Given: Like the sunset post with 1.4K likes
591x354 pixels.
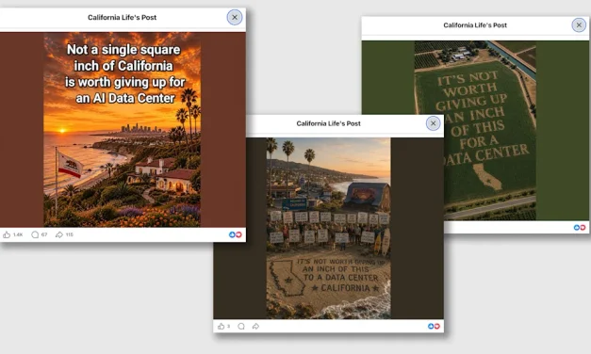Looking at the screenshot, I should point(7,234).
